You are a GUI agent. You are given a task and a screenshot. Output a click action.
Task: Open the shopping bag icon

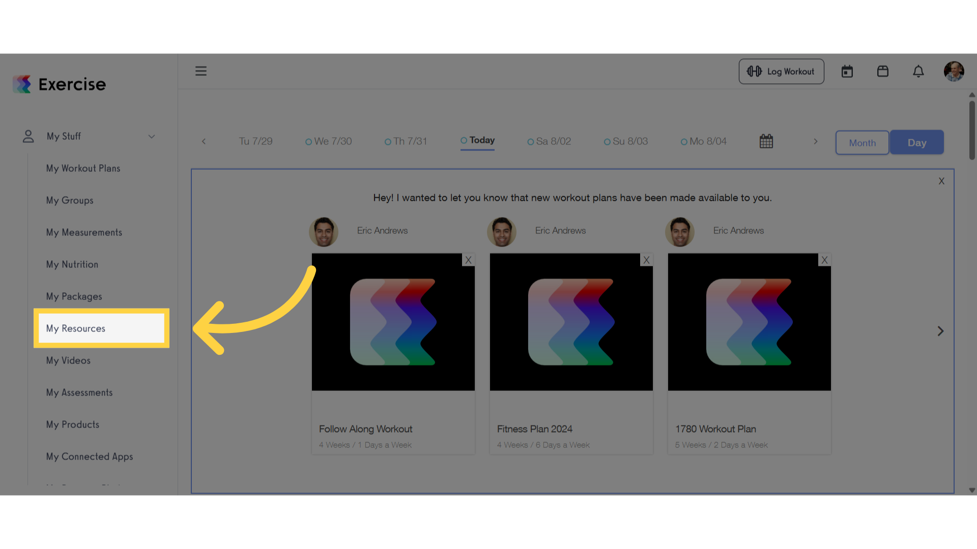(883, 71)
